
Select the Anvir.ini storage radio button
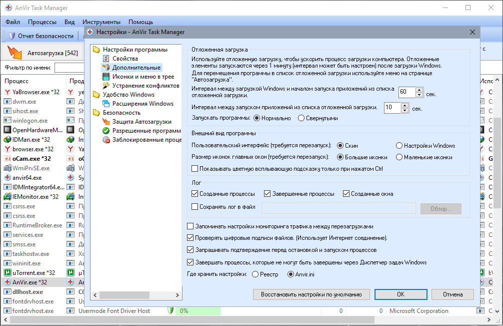(290, 274)
